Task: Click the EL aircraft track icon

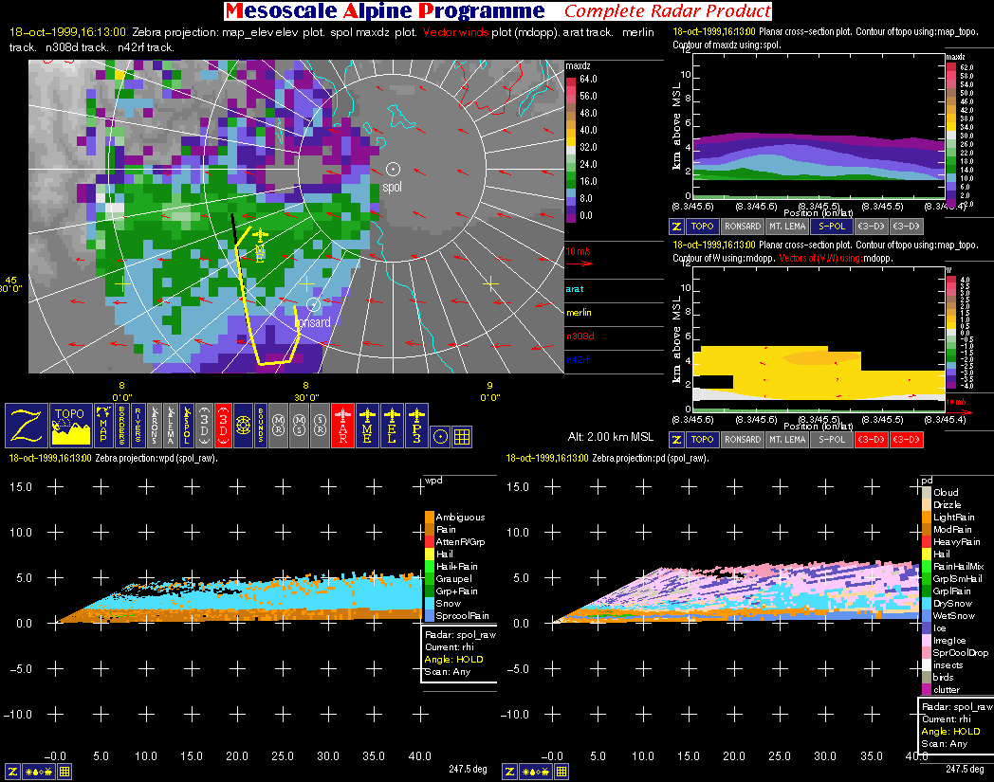Action: pyautogui.click(x=392, y=425)
